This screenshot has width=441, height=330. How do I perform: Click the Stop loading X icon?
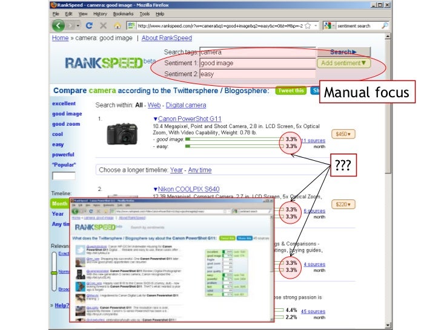[x=103, y=26]
